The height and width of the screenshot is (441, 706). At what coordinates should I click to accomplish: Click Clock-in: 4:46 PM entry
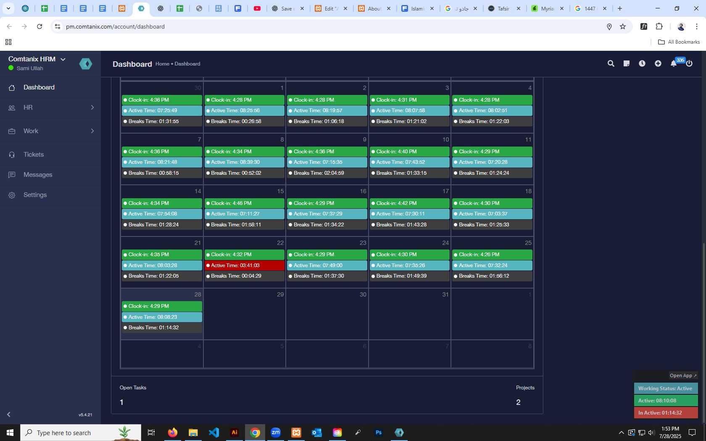(245, 203)
